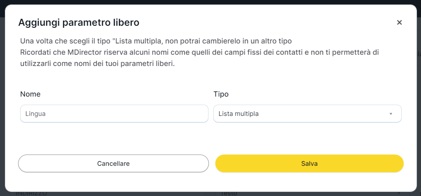Image resolution: width=421 pixels, height=196 pixels.
Task: Click the dimmed page left of dialog
Action: 2,101
